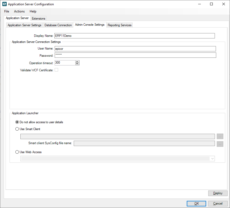Open the Reporting Services tab
Viewport: 230px width, 208px height.
pos(120,25)
